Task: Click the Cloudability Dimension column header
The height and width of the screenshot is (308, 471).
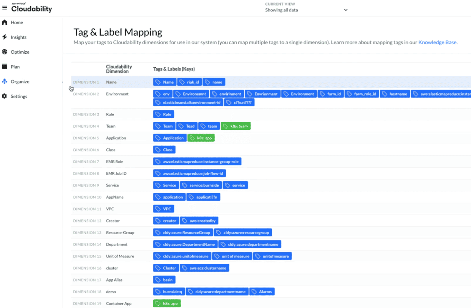Action: click(119, 69)
